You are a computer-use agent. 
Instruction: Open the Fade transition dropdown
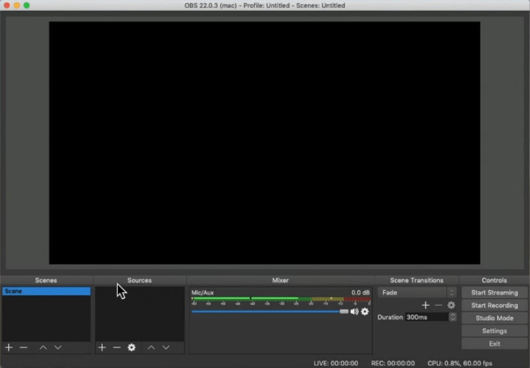point(417,292)
